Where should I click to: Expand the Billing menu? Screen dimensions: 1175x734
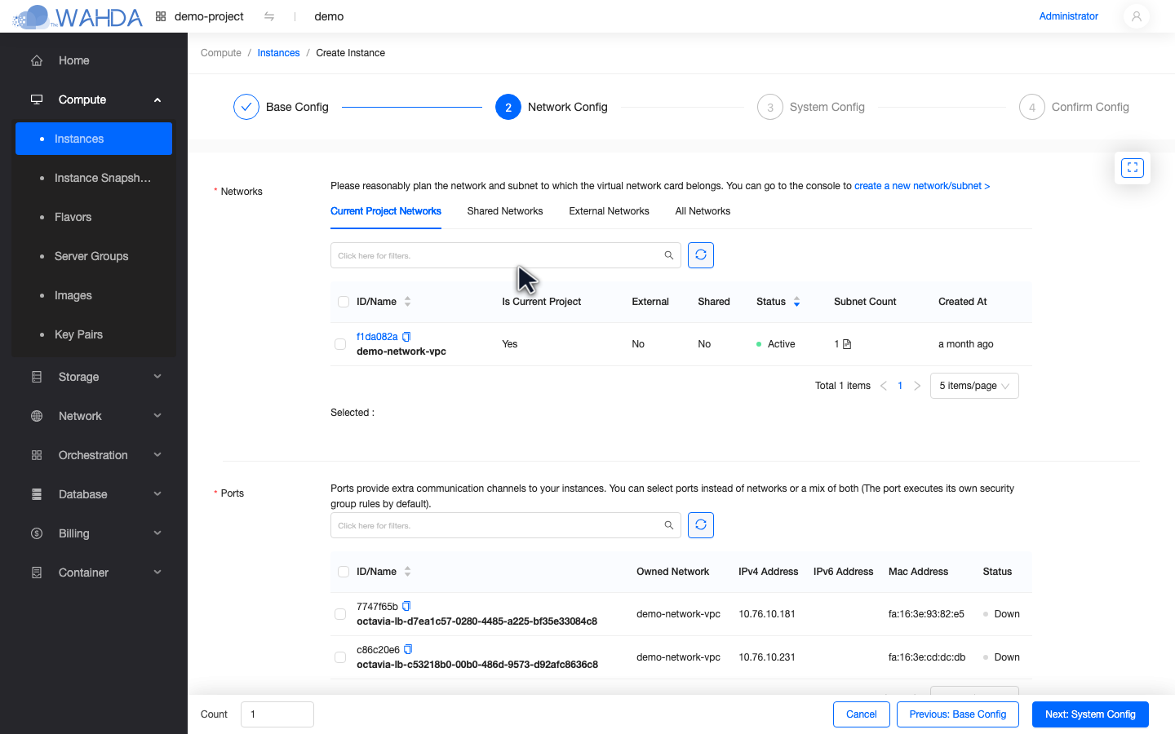click(x=157, y=533)
